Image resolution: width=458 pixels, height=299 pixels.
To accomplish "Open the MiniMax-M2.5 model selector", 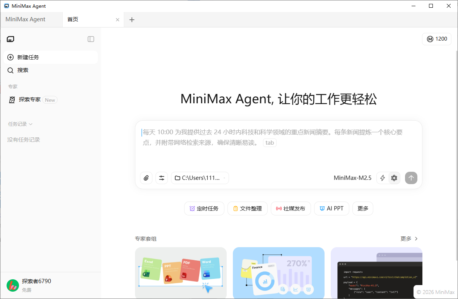I will click(x=352, y=178).
